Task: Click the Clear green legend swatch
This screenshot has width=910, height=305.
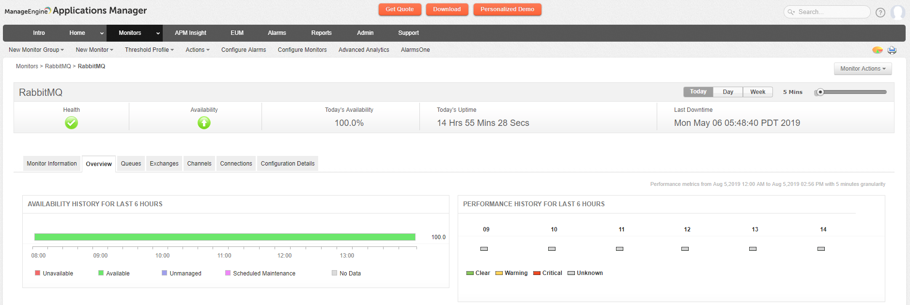Action: 470,273
